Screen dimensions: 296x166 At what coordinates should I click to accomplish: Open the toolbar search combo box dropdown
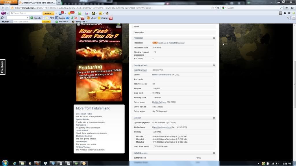[27, 18]
